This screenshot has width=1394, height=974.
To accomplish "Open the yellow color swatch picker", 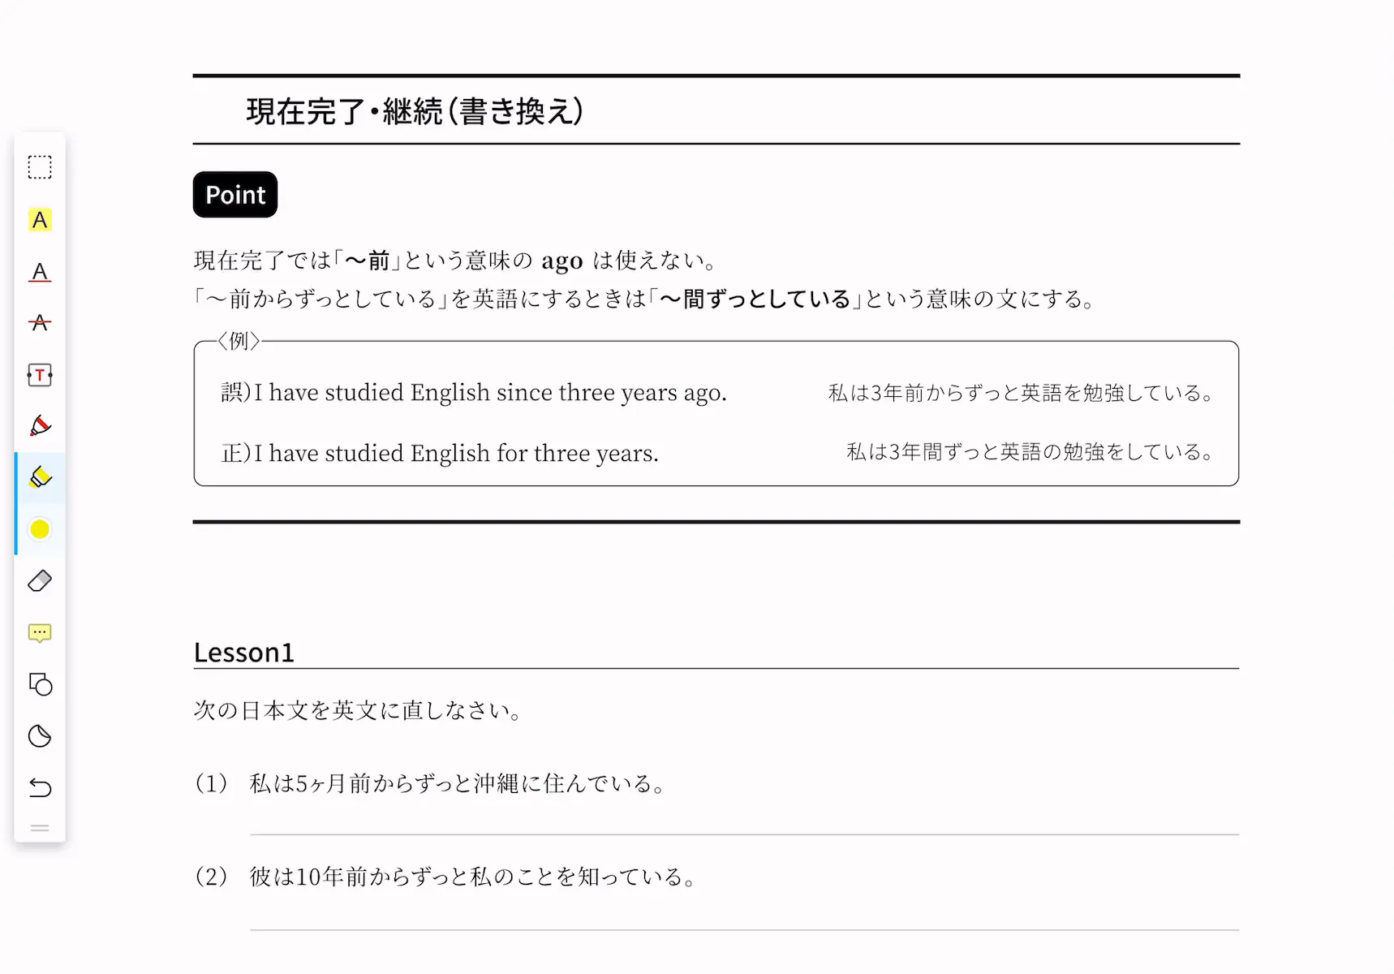I will 40,529.
